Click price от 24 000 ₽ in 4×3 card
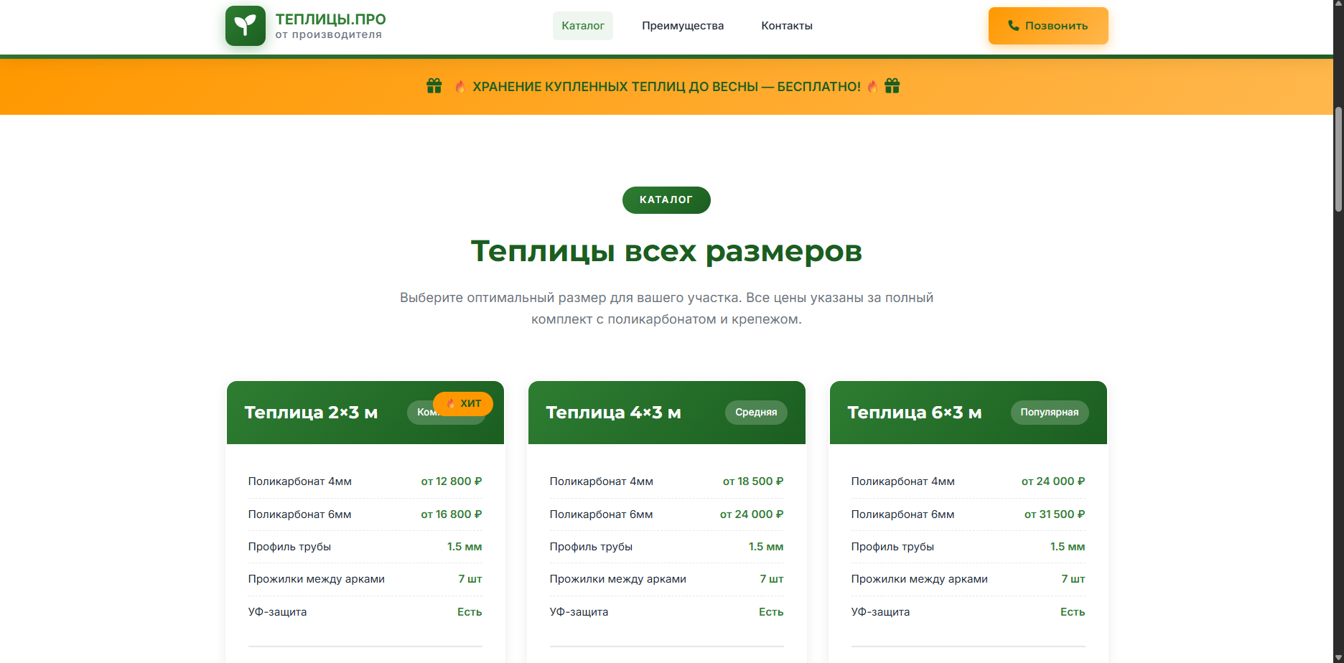Viewport: 1344px width, 663px height. coord(752,514)
